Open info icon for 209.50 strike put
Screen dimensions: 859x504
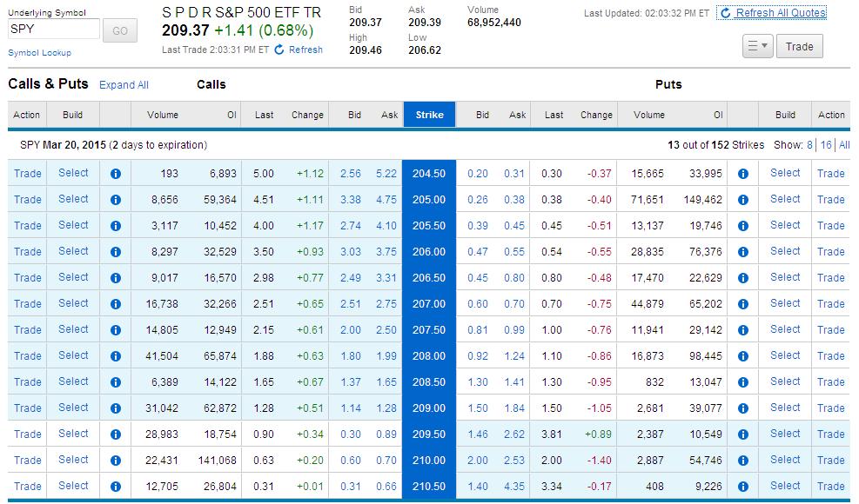(743, 434)
